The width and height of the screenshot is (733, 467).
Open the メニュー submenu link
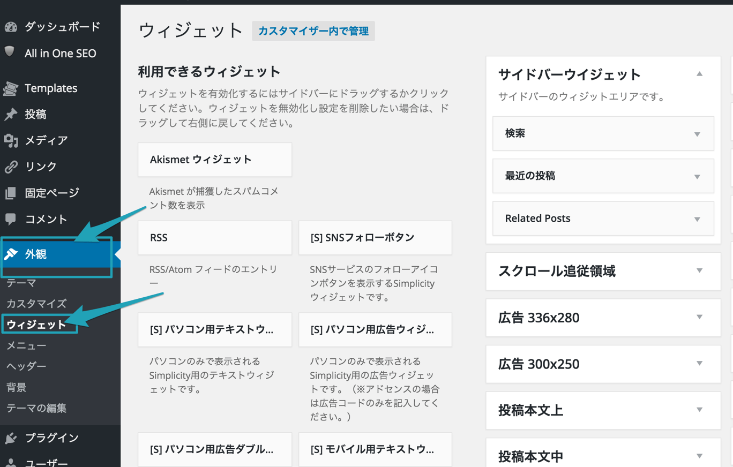pos(26,345)
